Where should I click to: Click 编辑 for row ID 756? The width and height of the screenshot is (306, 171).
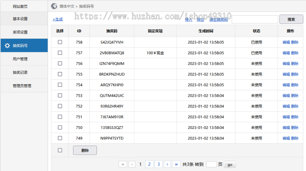(286, 63)
